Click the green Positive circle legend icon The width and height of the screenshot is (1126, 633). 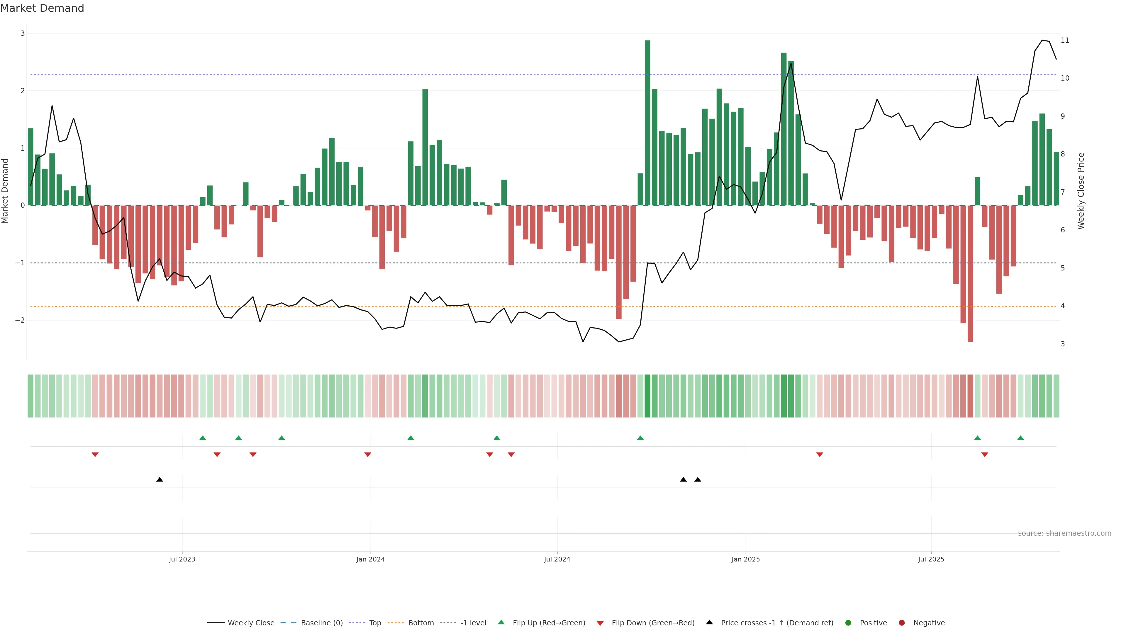[848, 623]
